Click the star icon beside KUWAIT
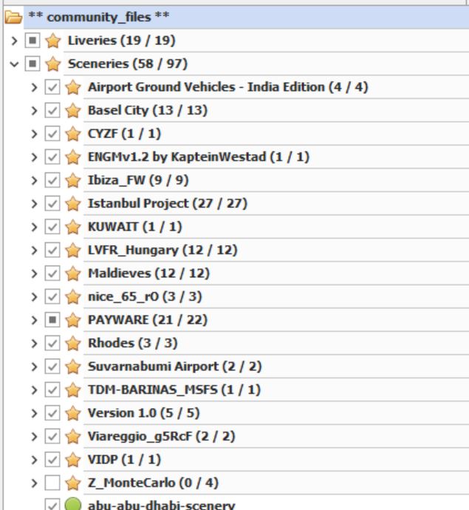 click(73, 227)
